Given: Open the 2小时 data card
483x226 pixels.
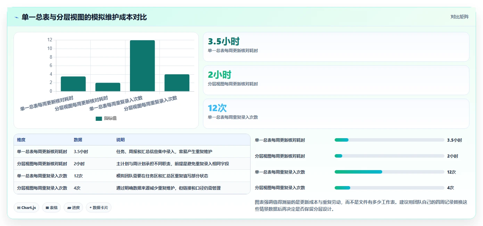Looking at the screenshot, I should (x=336, y=80).
